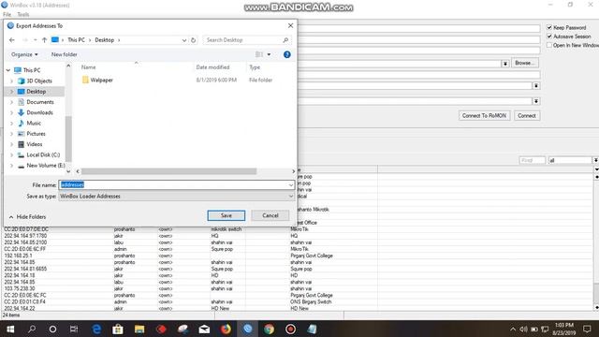Toggle Autosave Session checkbox in WinBox
This screenshot has height=337, width=599.
(x=549, y=37)
